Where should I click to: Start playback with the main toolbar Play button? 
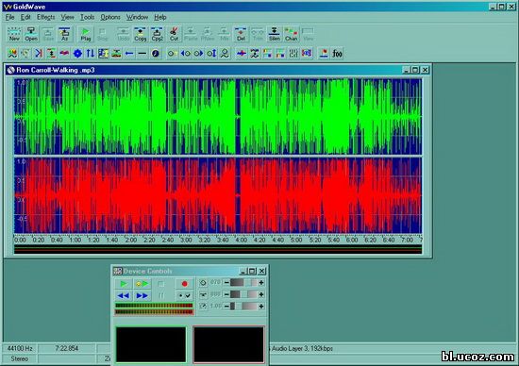coord(86,34)
